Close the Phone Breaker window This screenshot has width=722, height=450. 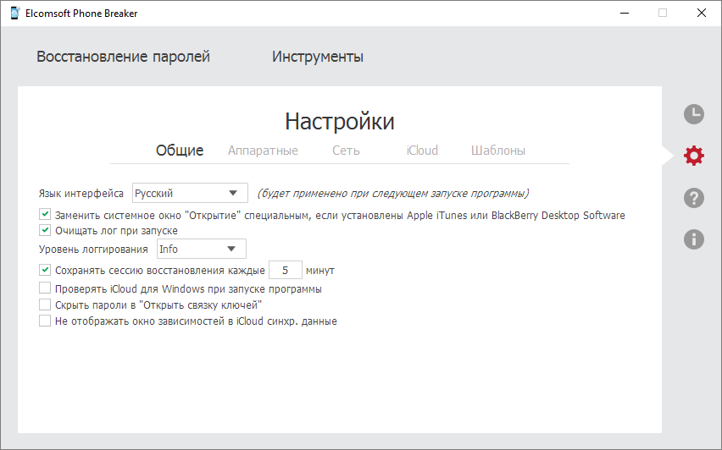(x=702, y=13)
